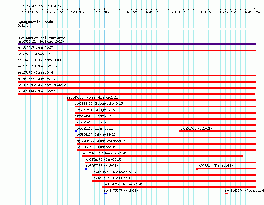Viewport: 264px width, 205px height.
Task: Click the red bar under nsv3282877
Action: pos(163,156)
